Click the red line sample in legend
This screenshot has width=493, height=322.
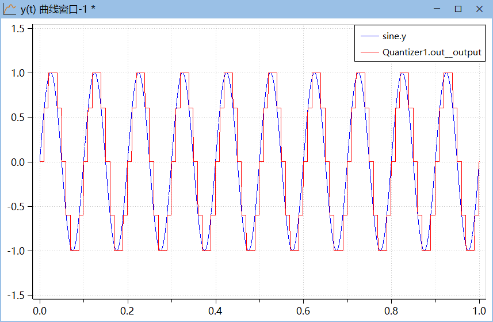point(369,52)
